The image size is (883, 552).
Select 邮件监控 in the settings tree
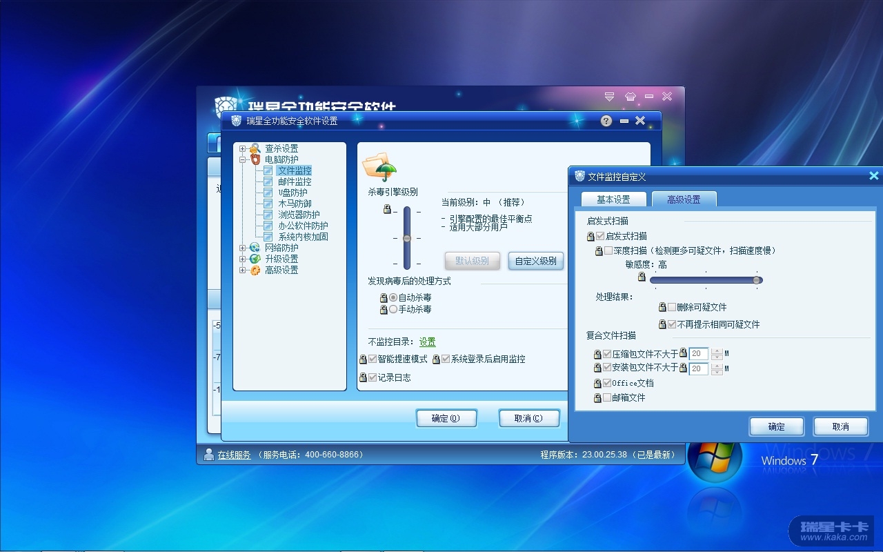tap(295, 181)
